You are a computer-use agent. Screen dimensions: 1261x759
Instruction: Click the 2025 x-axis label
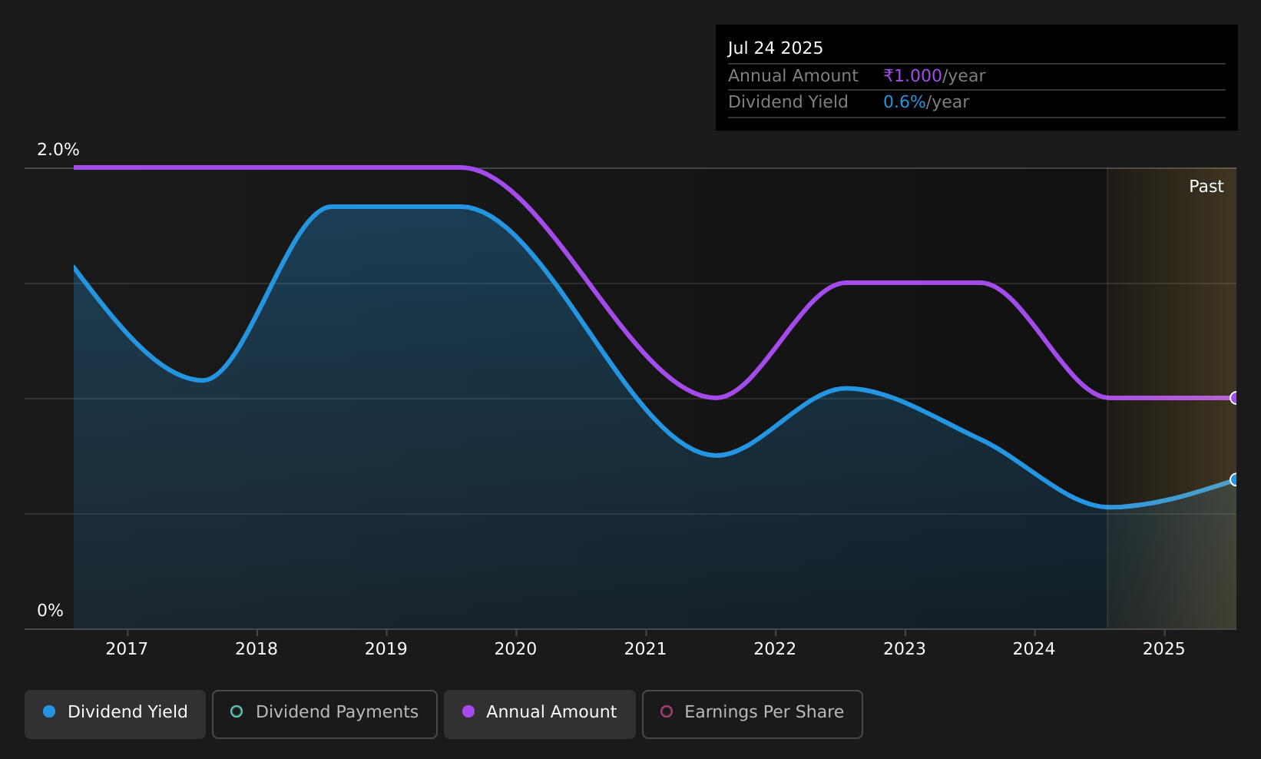pos(1164,649)
